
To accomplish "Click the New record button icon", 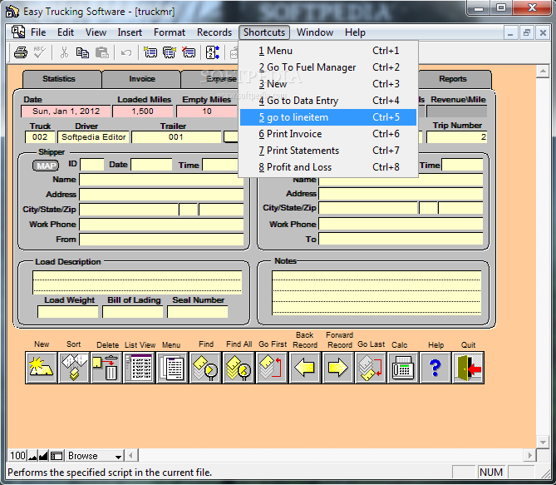I will coord(41,368).
